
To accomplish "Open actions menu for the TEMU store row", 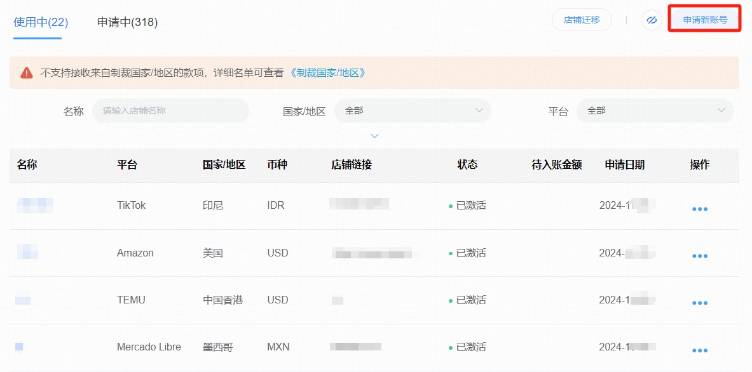I will (x=699, y=303).
